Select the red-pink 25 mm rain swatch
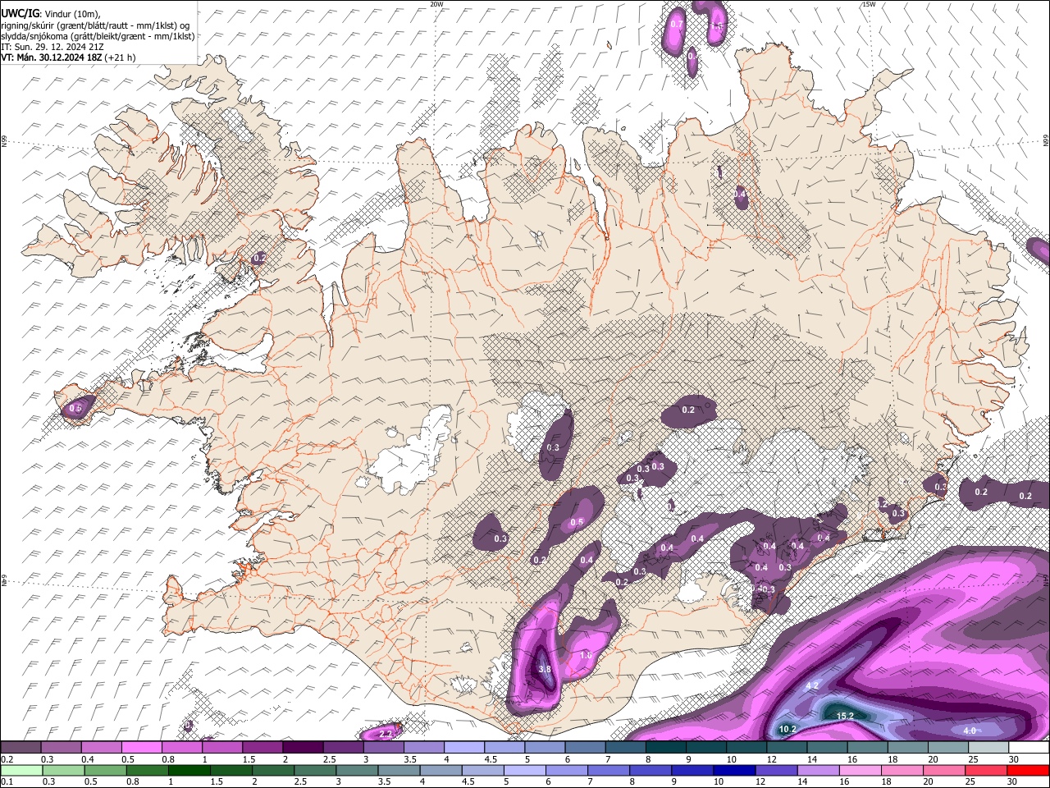This screenshot has width=1050, height=788. click(986, 770)
